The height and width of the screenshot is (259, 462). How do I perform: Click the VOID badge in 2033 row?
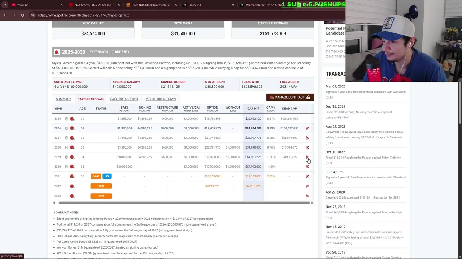(101, 196)
